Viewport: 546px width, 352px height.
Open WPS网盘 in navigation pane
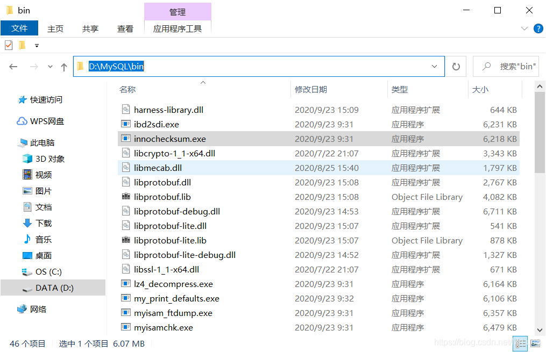point(40,121)
